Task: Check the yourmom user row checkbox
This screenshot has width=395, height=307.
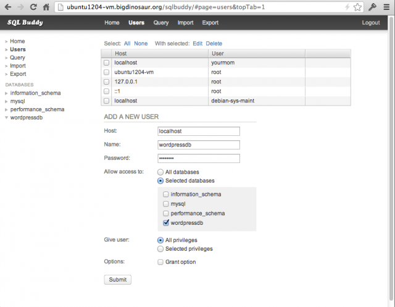Action: point(106,62)
